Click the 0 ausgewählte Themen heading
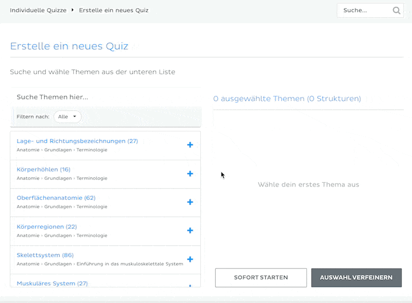This screenshot has width=412, height=303. pyautogui.click(x=287, y=98)
